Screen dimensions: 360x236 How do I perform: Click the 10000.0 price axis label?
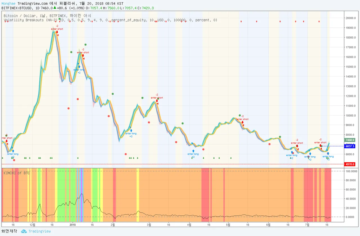tap(350, 115)
